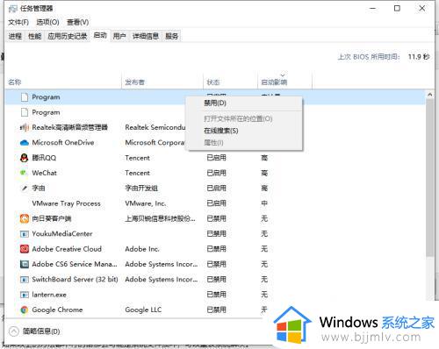Click the YoukuMediaCenter icon
Viewport: 439px width, 349px height.
tap(25, 234)
